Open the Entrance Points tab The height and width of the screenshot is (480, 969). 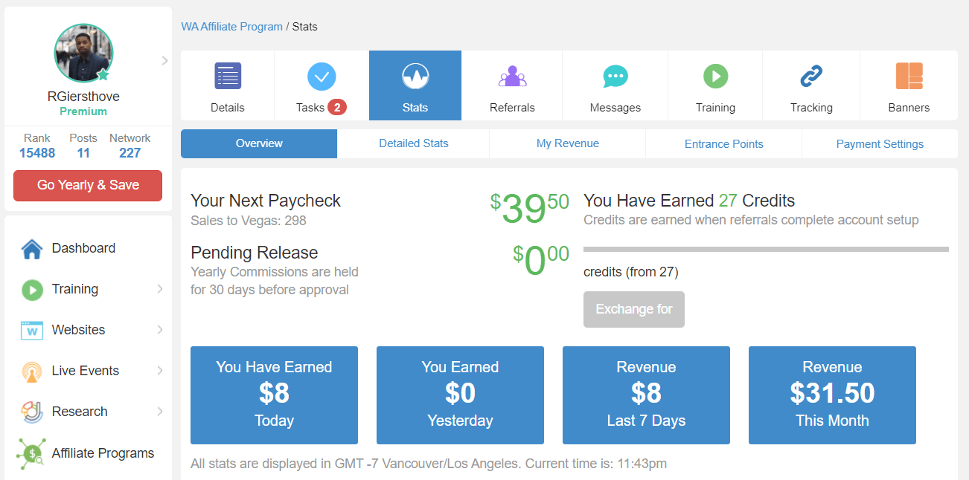click(724, 144)
